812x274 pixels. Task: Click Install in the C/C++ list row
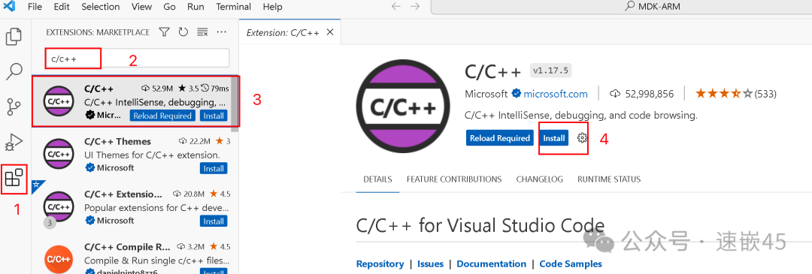(214, 116)
